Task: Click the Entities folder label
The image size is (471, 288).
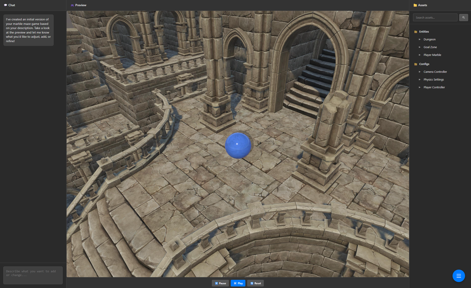Action: coord(424,32)
